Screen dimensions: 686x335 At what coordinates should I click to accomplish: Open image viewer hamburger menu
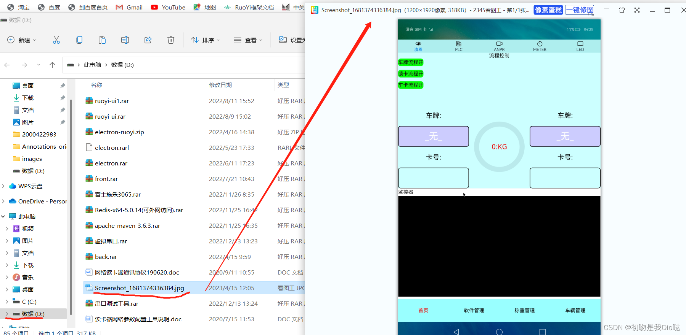606,10
